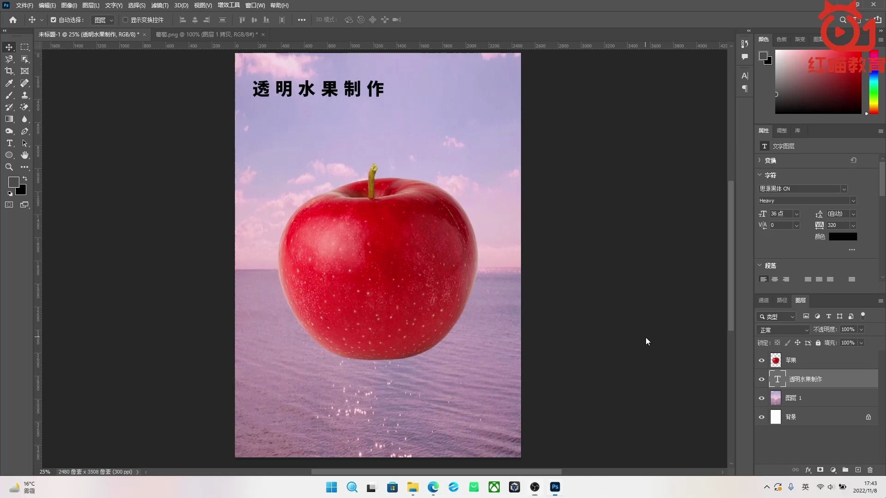
Task: Select the Zoom tool
Action: click(9, 167)
